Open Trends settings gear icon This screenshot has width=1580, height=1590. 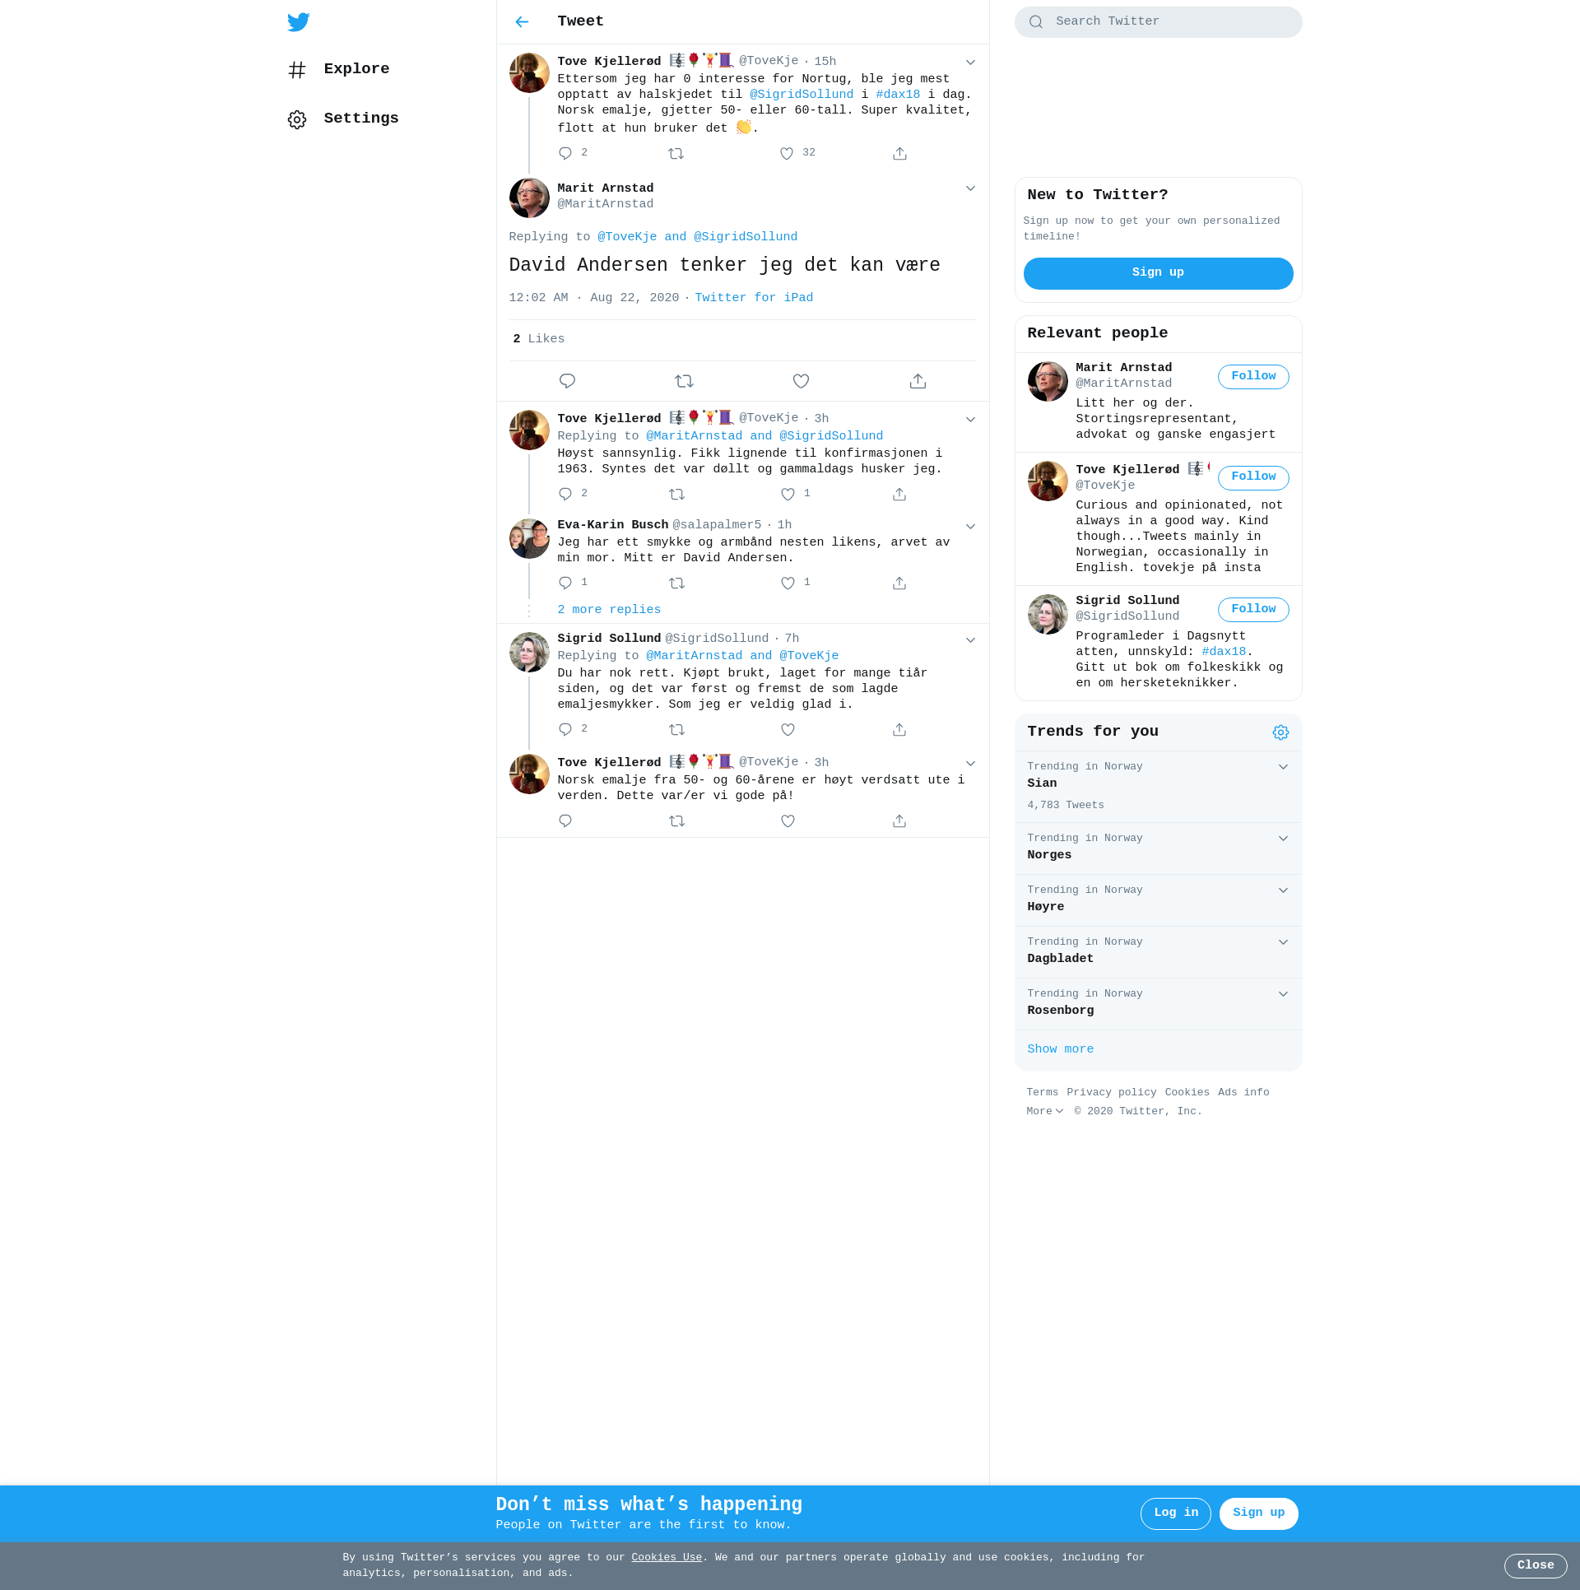tap(1280, 732)
